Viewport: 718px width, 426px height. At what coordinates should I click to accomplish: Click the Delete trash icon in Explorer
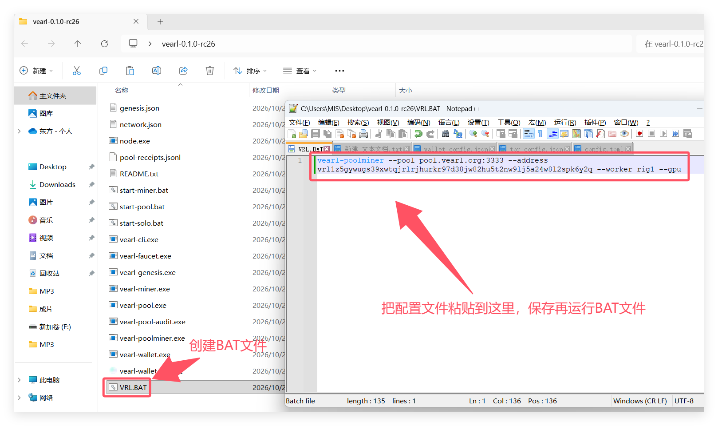pos(210,71)
